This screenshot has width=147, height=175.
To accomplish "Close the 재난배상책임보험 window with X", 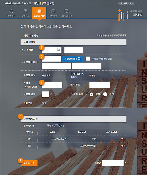I will click(x=141, y=3).
